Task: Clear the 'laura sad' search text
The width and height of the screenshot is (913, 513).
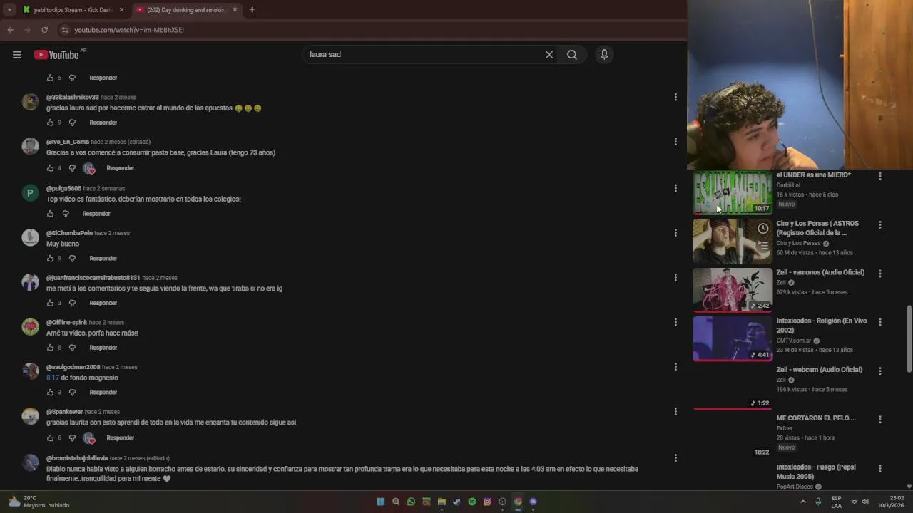Action: pyautogui.click(x=549, y=55)
